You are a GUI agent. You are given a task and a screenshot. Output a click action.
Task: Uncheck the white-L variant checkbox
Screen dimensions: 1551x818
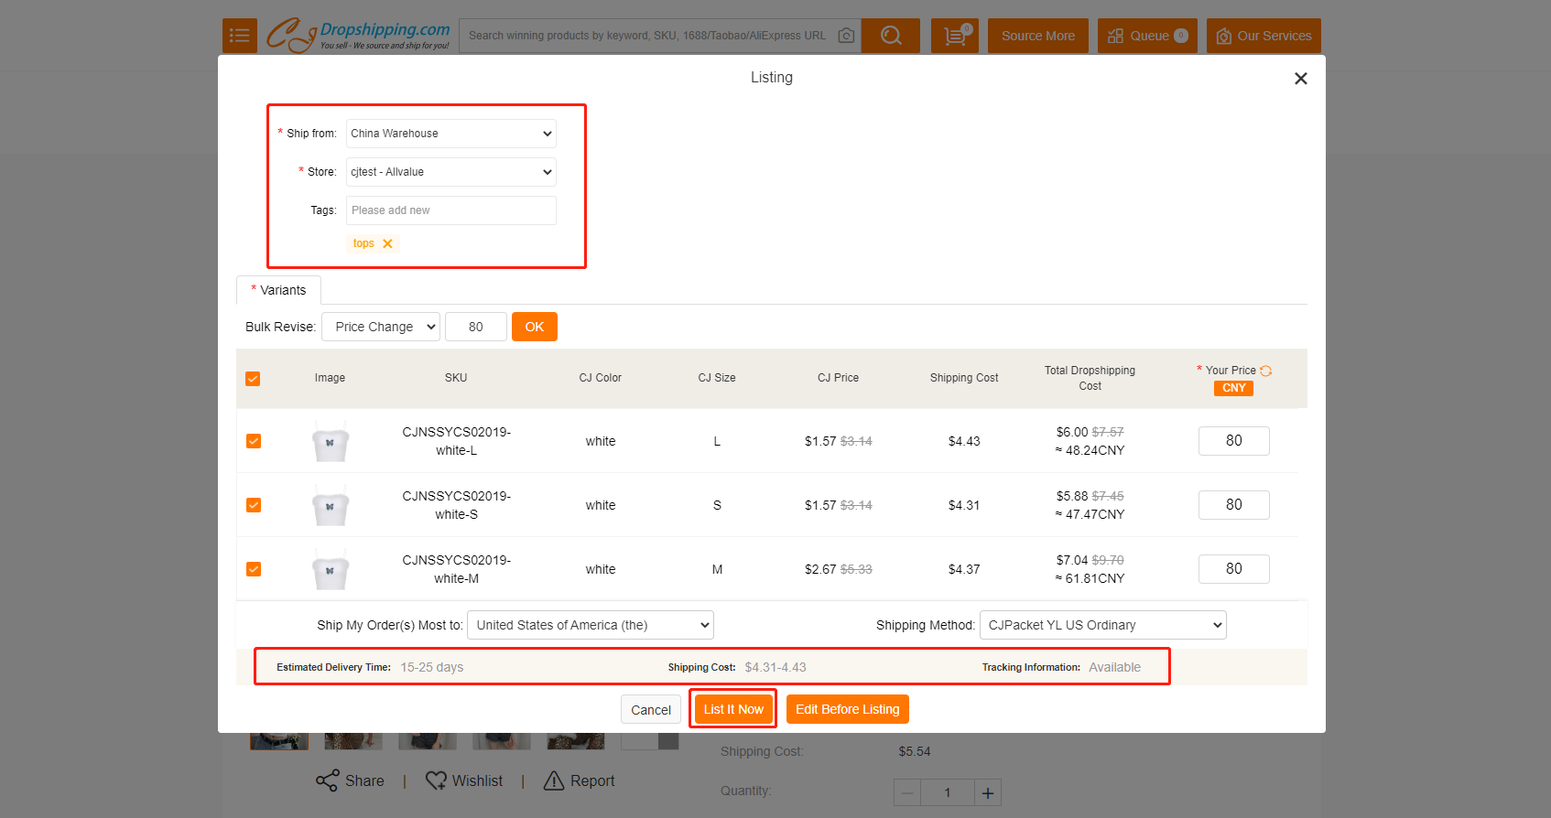point(254,441)
